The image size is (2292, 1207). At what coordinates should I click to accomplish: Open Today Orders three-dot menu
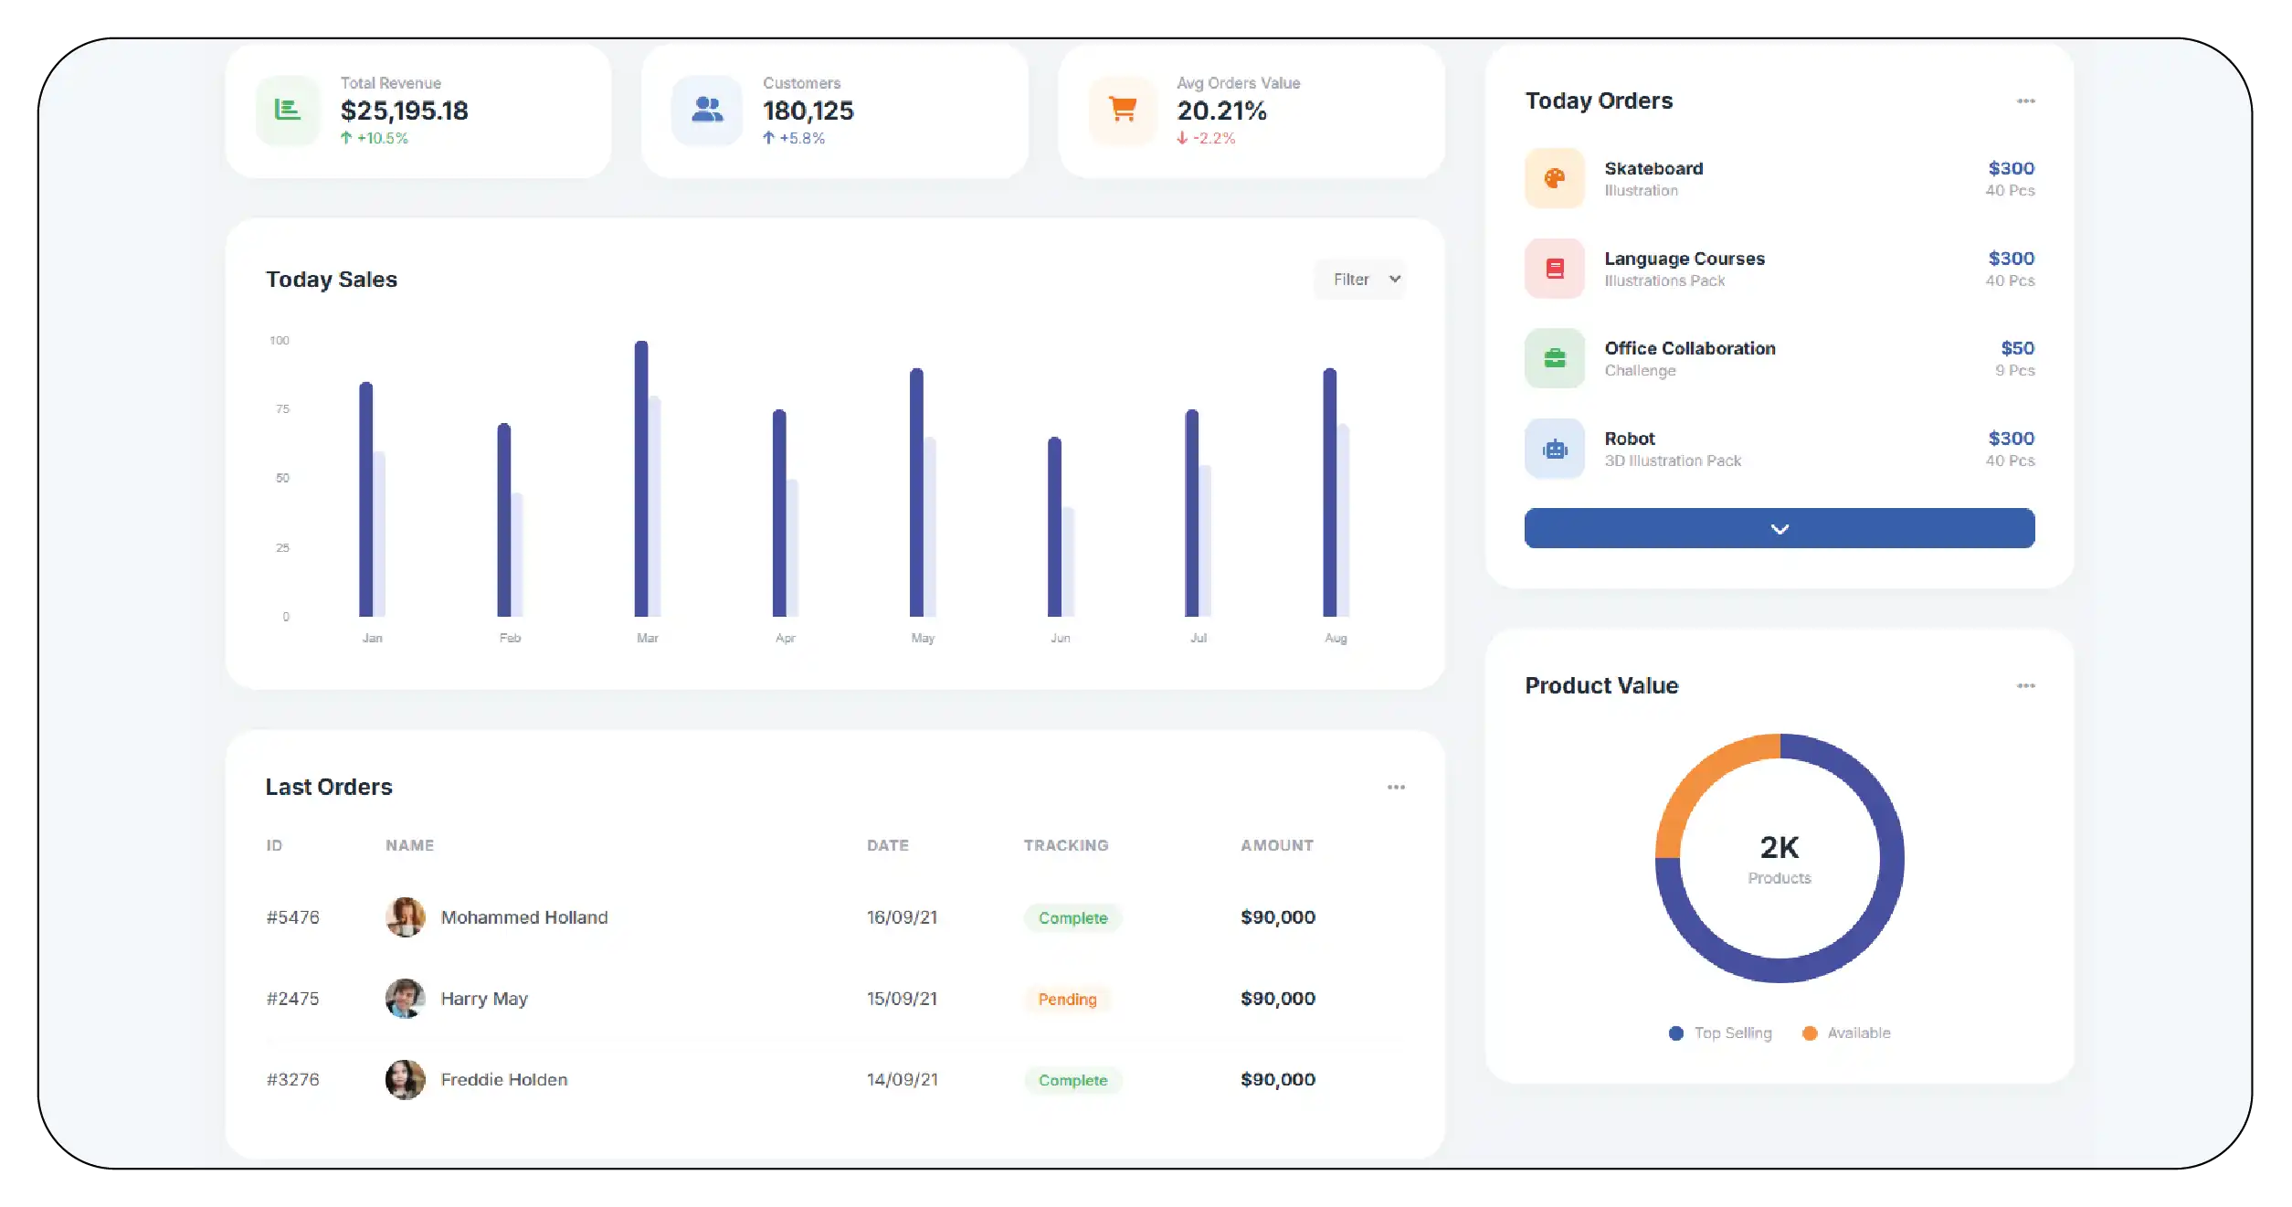[2025, 101]
